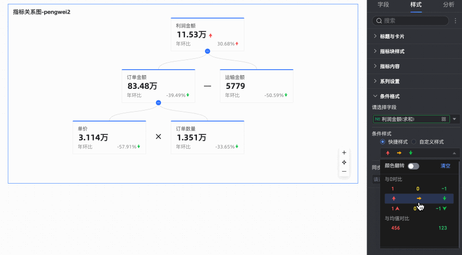
Task: Choose the '-1' green number preset
Action: point(444,189)
